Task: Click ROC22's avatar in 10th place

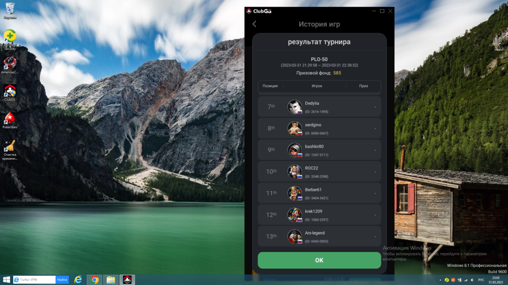Action: 294,171
